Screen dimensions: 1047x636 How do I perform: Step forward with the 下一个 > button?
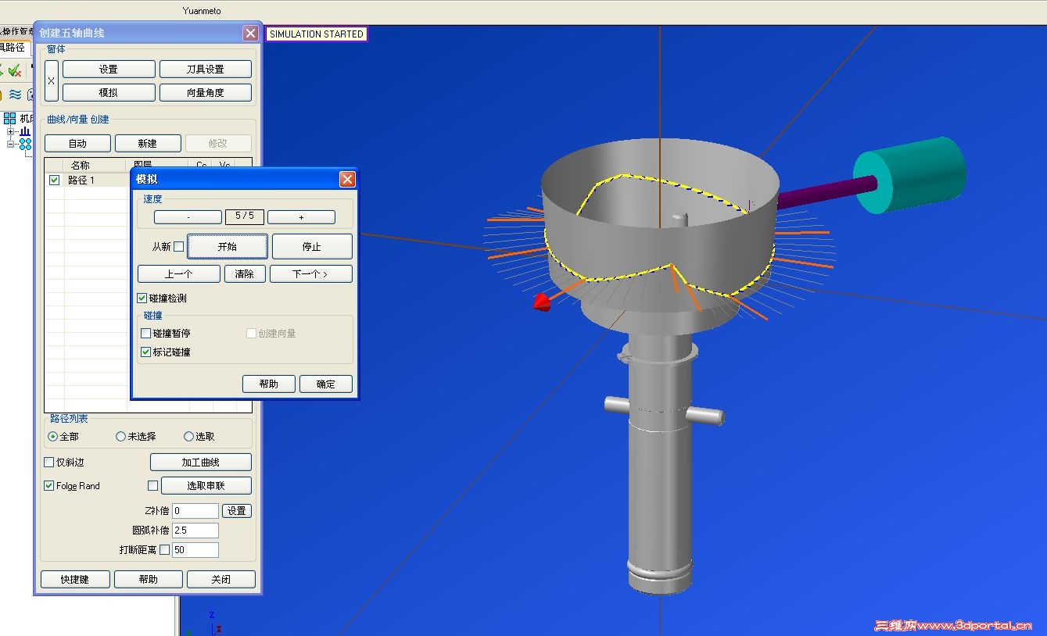tap(311, 274)
